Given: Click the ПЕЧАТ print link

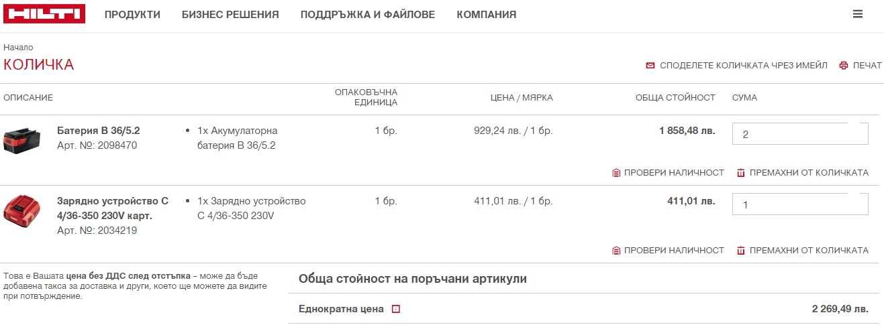Looking at the screenshot, I should 867,66.
